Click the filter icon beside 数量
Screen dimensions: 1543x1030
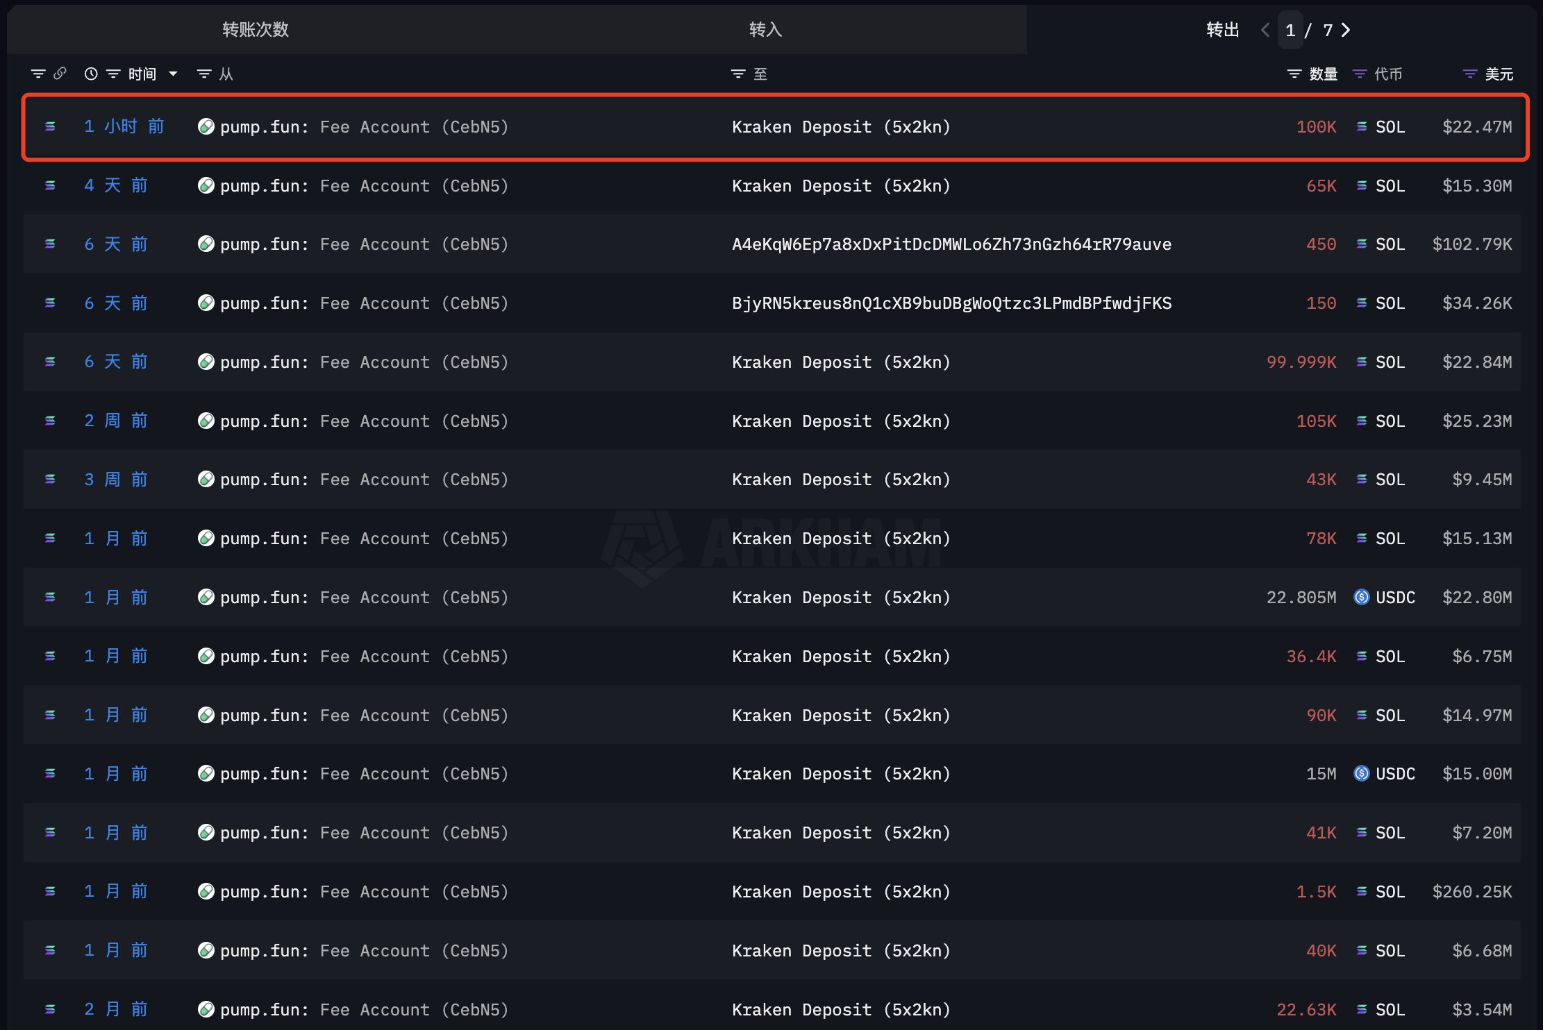[1294, 74]
